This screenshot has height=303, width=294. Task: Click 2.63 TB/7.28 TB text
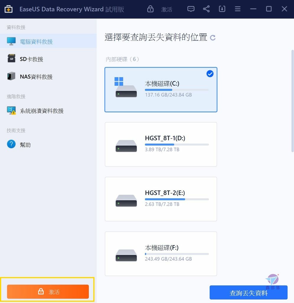click(162, 204)
